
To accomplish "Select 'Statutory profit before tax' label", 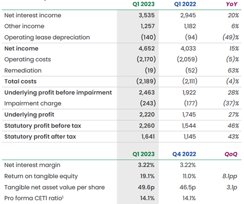I will pos(43,126).
